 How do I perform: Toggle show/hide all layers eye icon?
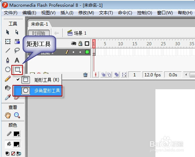pyautogui.click(x=73, y=44)
